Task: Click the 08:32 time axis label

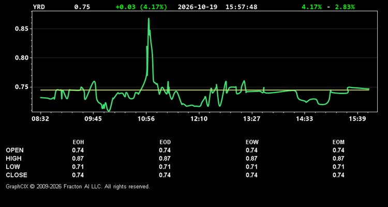Action: point(40,119)
